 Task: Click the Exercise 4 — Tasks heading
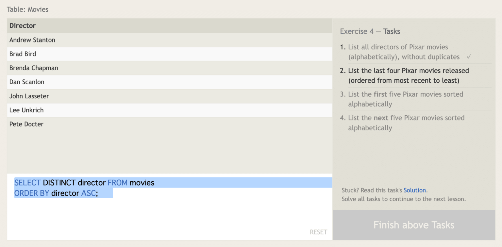370,31
